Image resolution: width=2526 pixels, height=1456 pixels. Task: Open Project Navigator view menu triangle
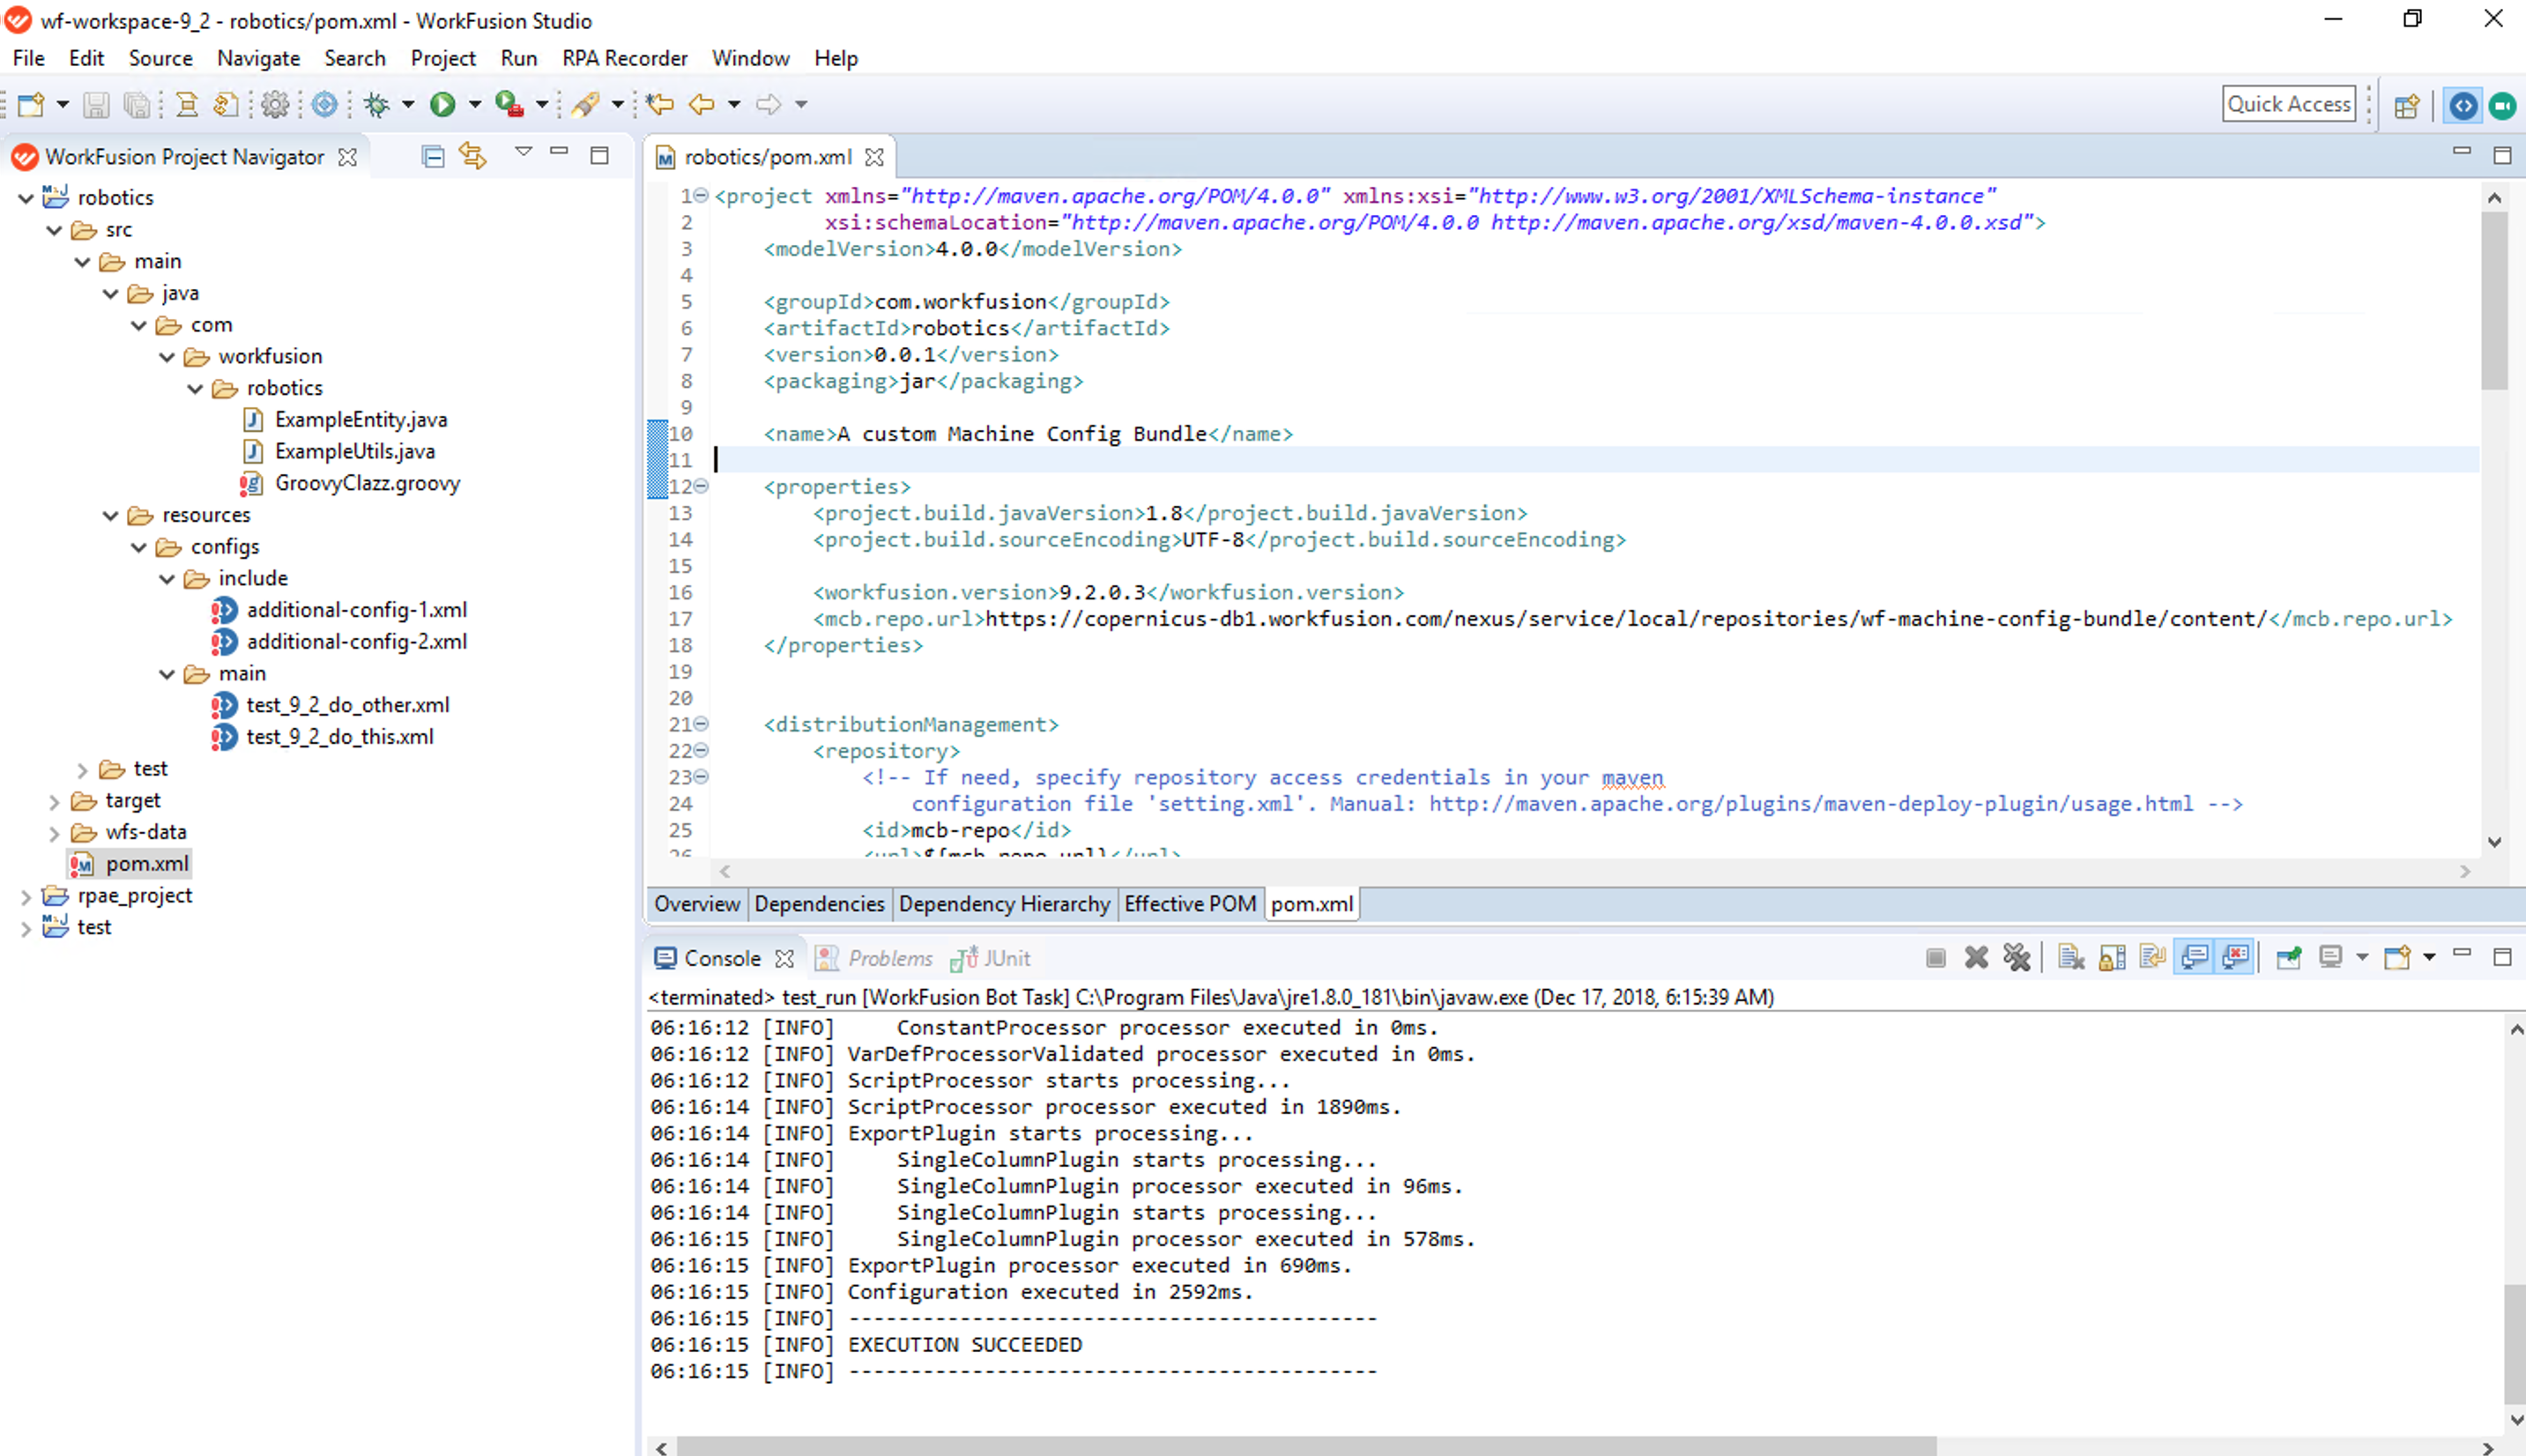[x=523, y=152]
